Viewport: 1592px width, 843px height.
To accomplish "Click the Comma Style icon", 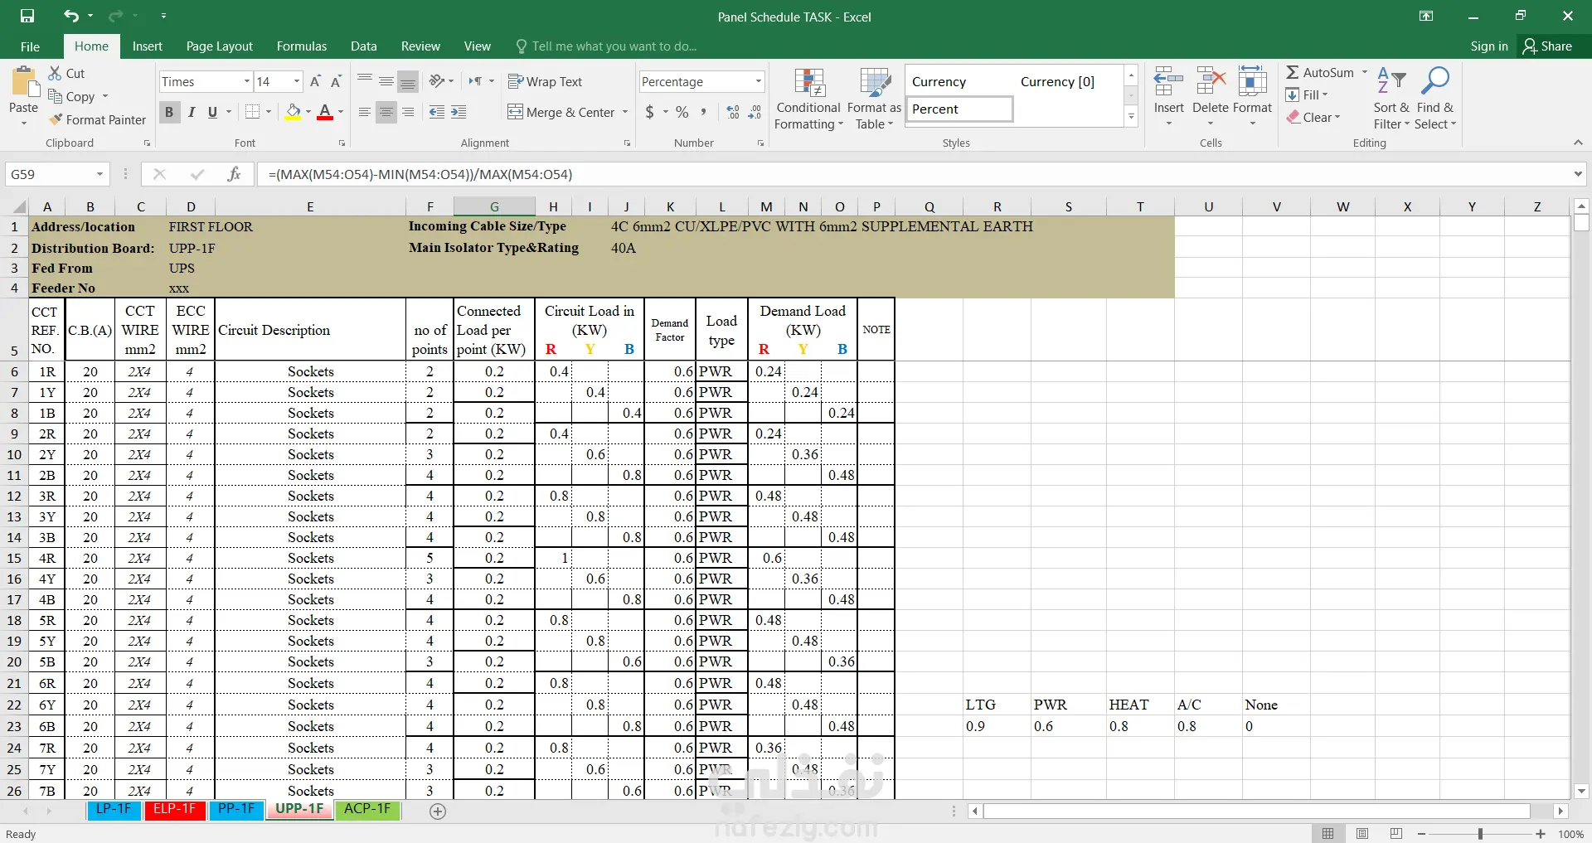I will click(x=703, y=112).
